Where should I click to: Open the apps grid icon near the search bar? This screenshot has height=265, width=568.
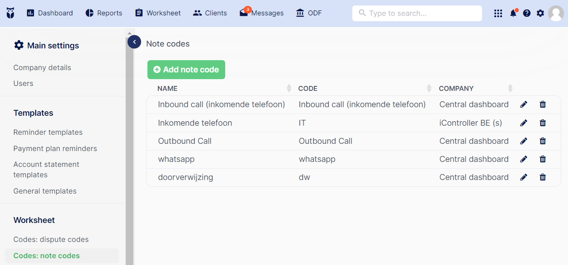click(498, 13)
